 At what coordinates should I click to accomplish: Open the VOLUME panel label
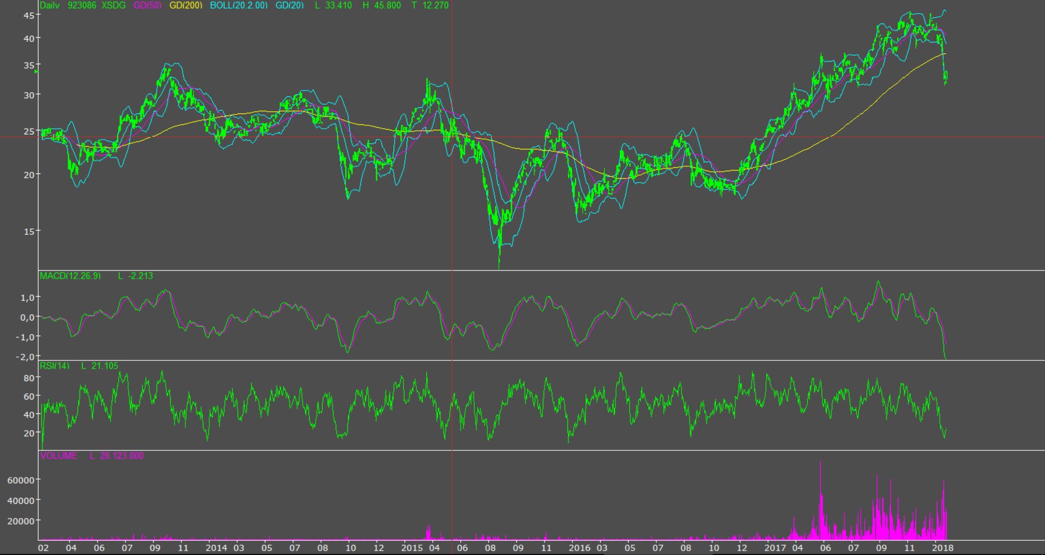coord(58,456)
